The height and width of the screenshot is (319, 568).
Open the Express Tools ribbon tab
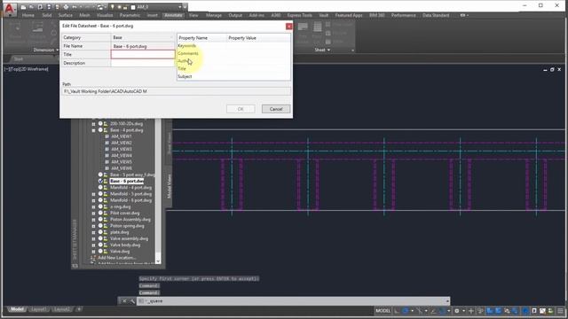[x=300, y=15]
